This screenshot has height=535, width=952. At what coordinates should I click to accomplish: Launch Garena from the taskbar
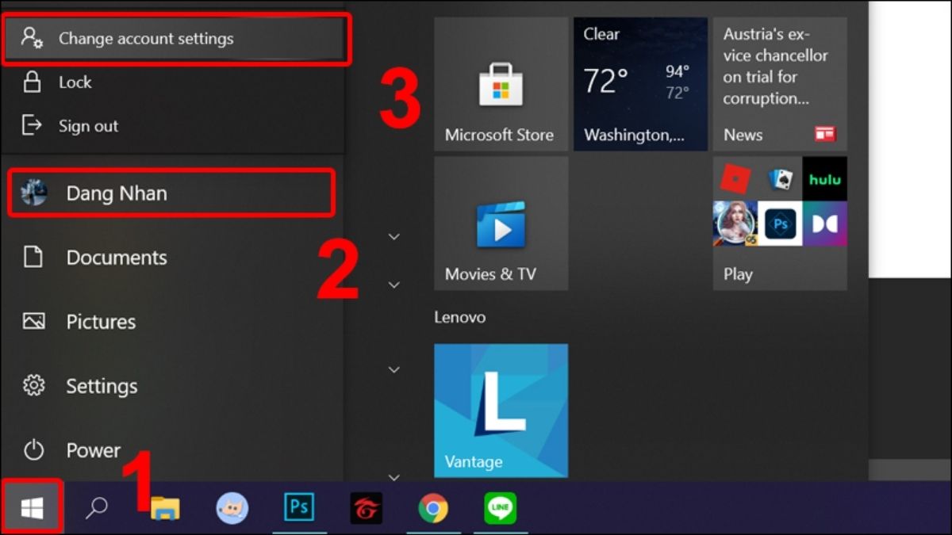tap(367, 508)
